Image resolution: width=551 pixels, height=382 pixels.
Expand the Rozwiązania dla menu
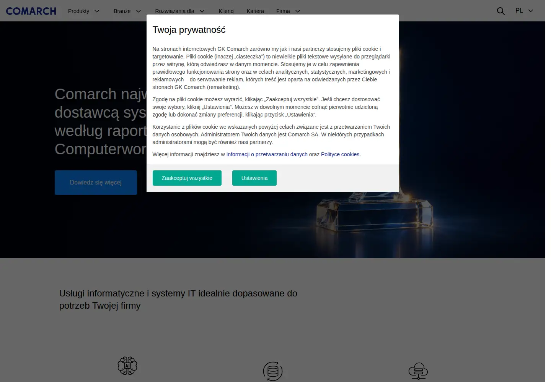tap(180, 11)
